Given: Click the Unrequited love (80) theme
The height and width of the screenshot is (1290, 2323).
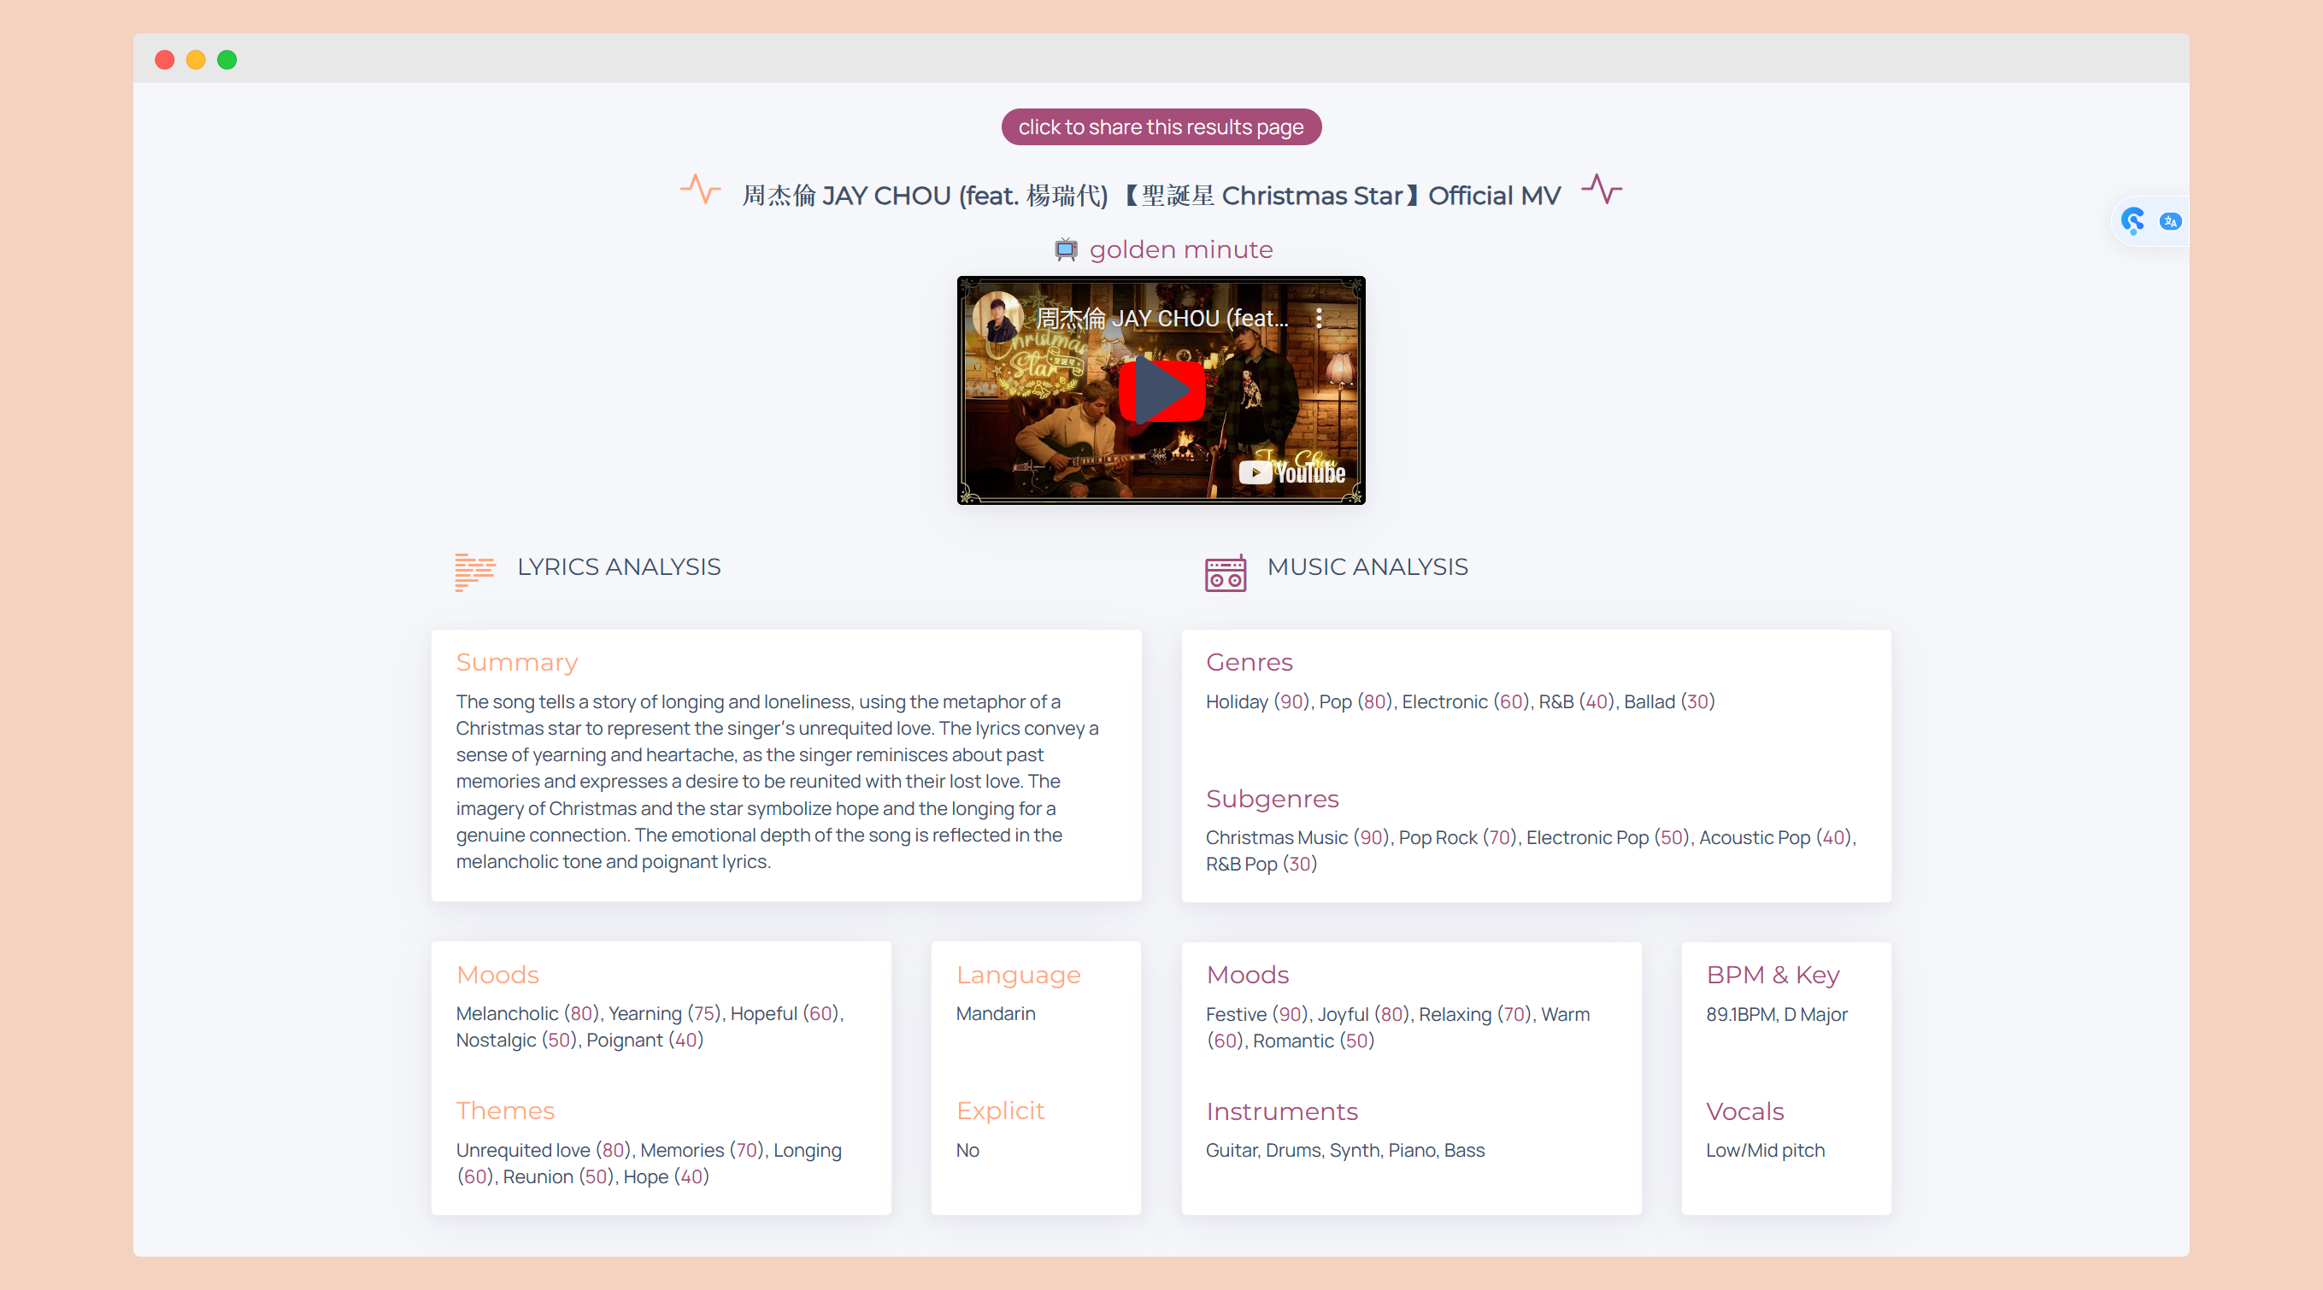Looking at the screenshot, I should click(543, 1150).
